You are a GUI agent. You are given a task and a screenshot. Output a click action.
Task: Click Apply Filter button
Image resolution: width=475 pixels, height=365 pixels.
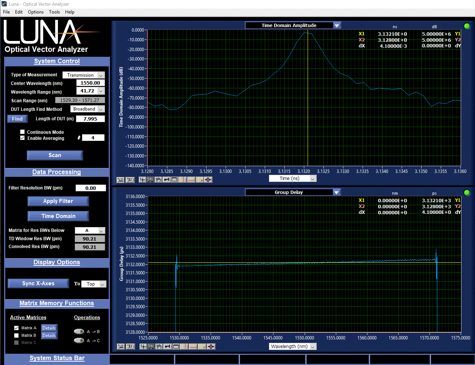tap(58, 201)
